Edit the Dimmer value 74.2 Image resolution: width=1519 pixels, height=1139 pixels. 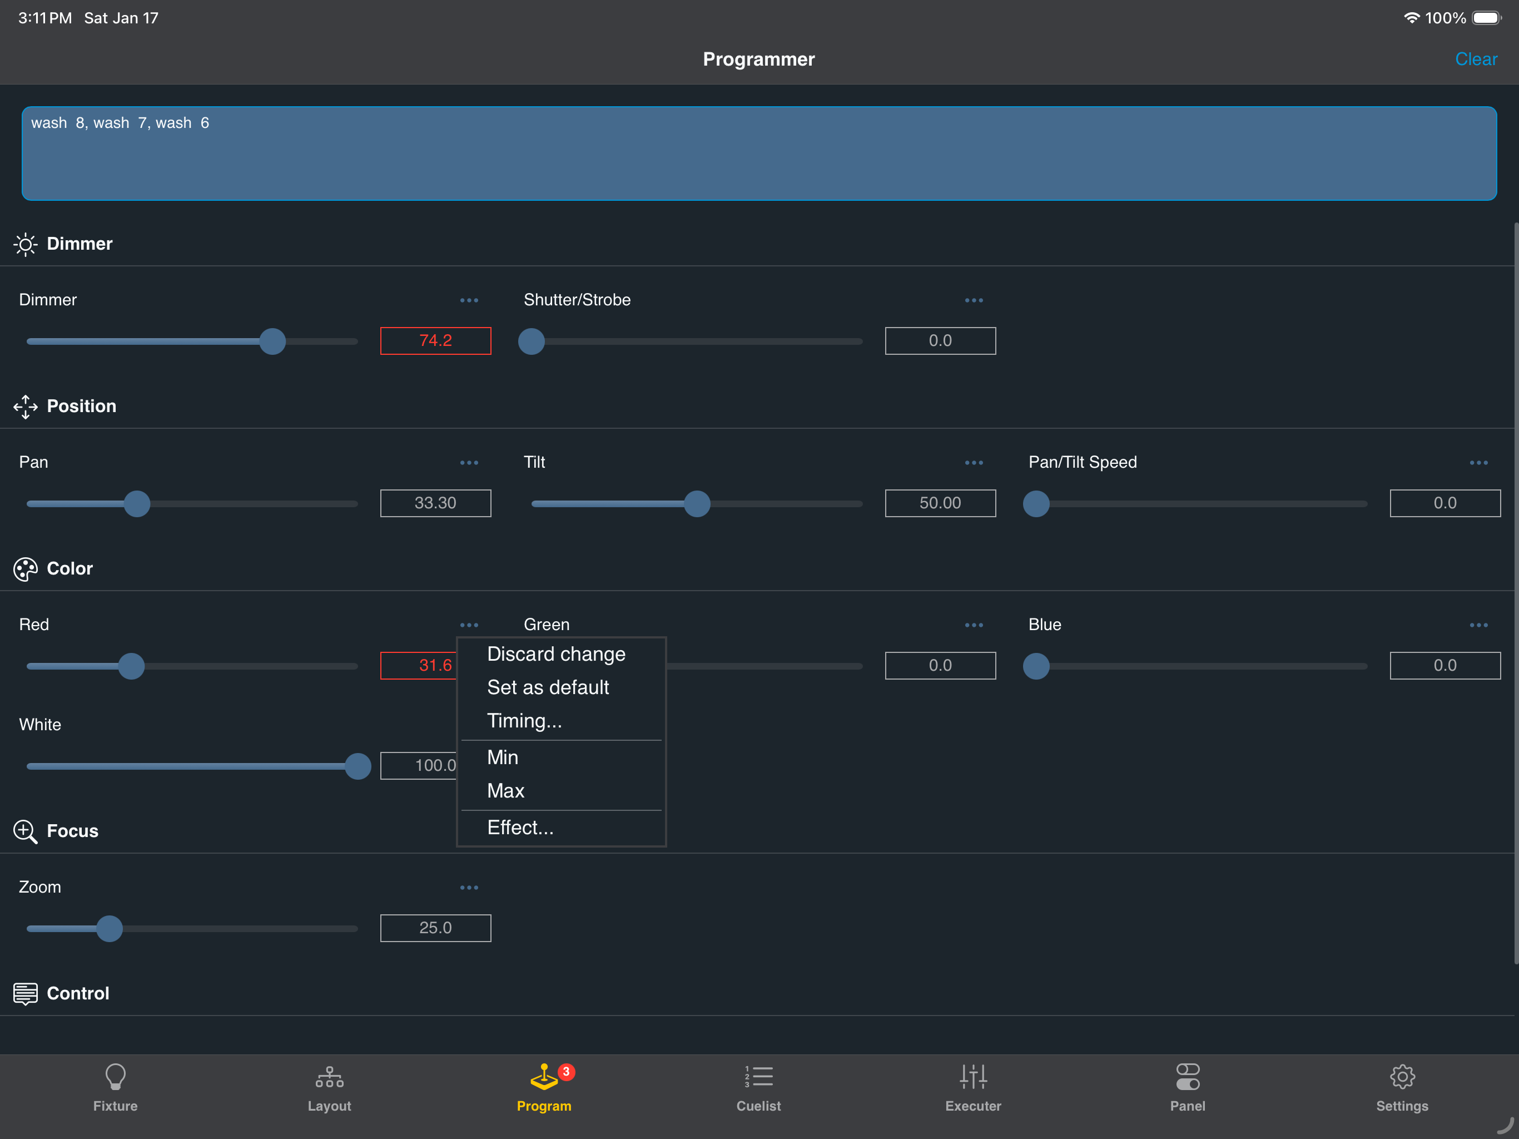tap(435, 341)
